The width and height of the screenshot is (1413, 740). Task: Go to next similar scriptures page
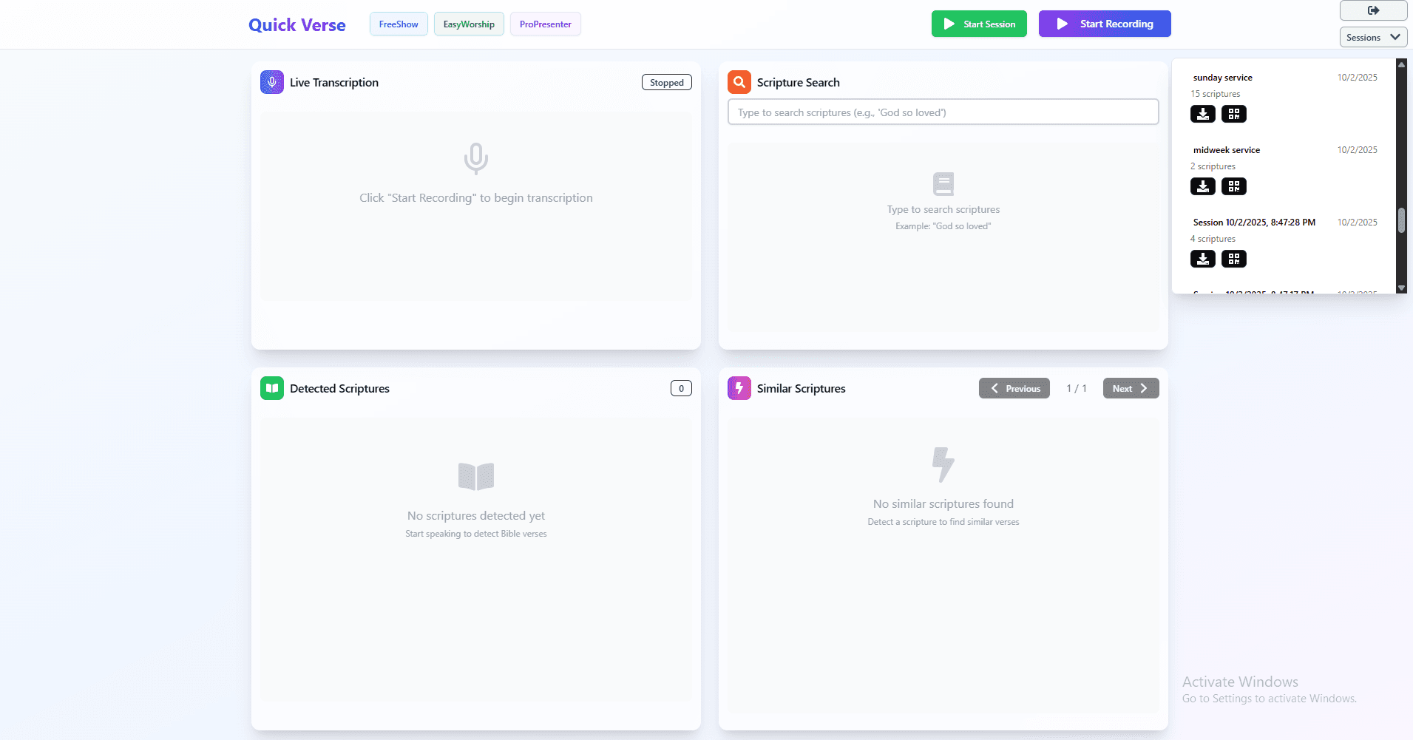1131,388
